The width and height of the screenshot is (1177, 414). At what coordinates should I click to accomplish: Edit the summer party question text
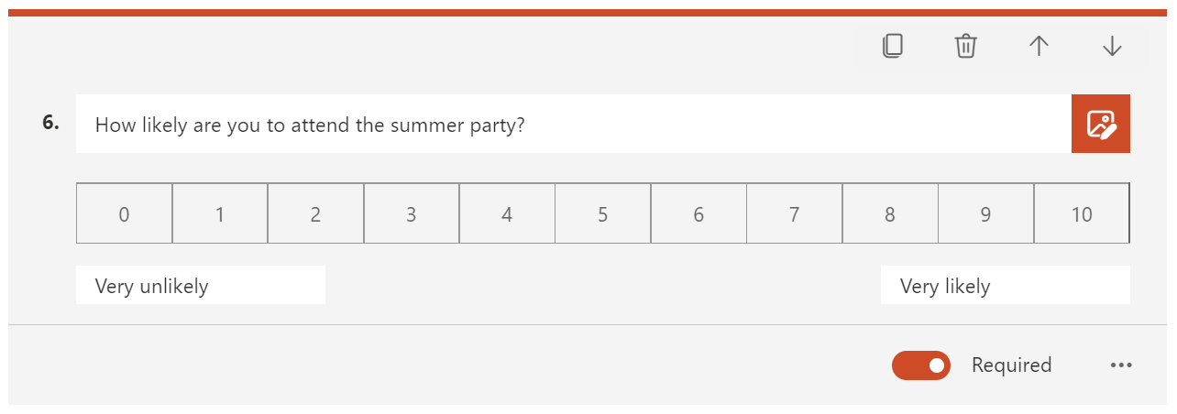tap(574, 124)
